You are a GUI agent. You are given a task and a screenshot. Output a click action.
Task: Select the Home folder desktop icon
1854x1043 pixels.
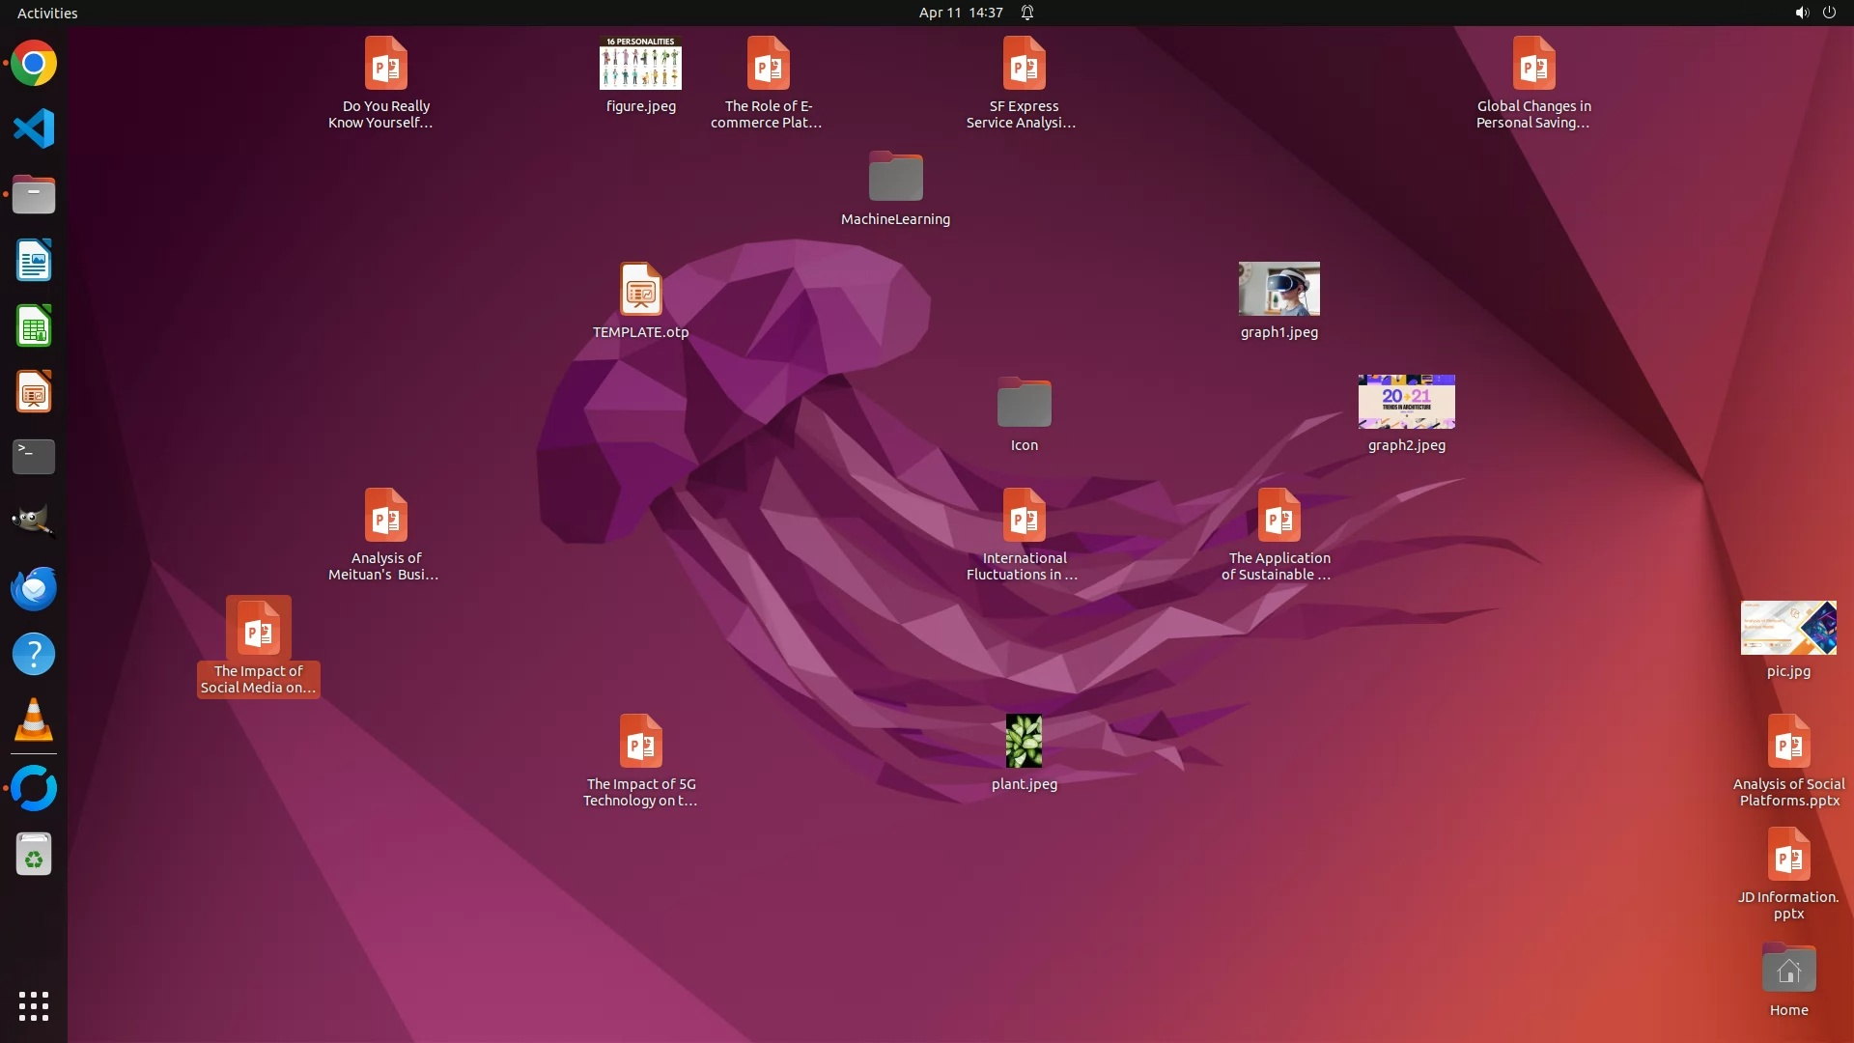click(x=1788, y=969)
